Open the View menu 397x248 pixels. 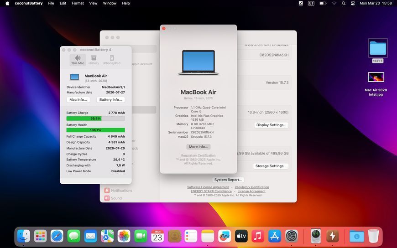[x=93, y=3]
